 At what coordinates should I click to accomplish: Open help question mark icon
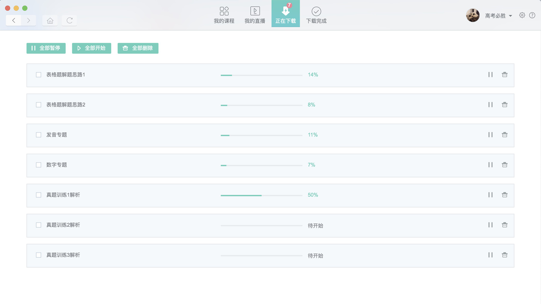coord(532,15)
